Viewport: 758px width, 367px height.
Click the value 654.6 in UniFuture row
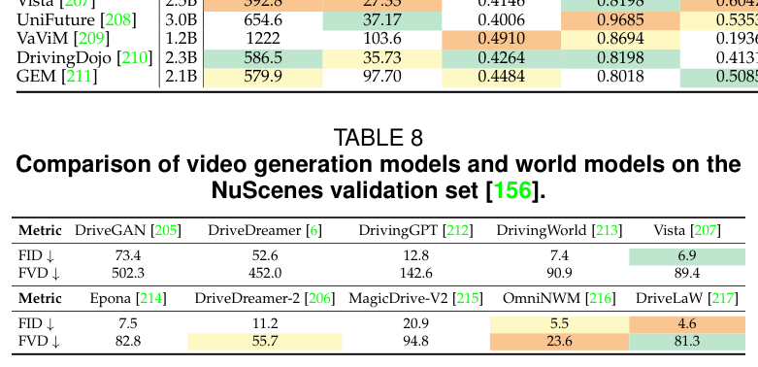coord(263,20)
